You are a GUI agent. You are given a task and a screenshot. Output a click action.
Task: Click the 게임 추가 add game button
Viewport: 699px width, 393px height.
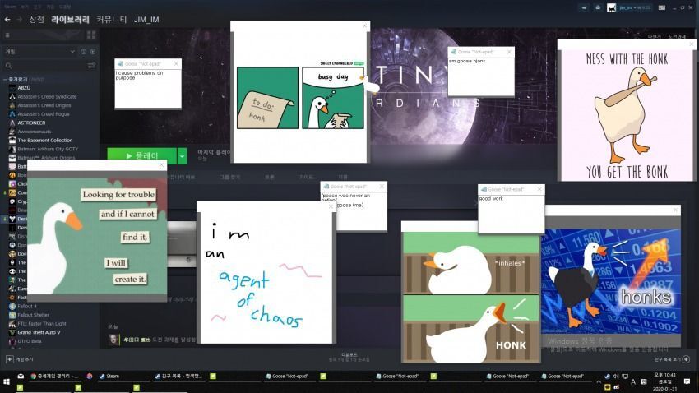pos(20,359)
